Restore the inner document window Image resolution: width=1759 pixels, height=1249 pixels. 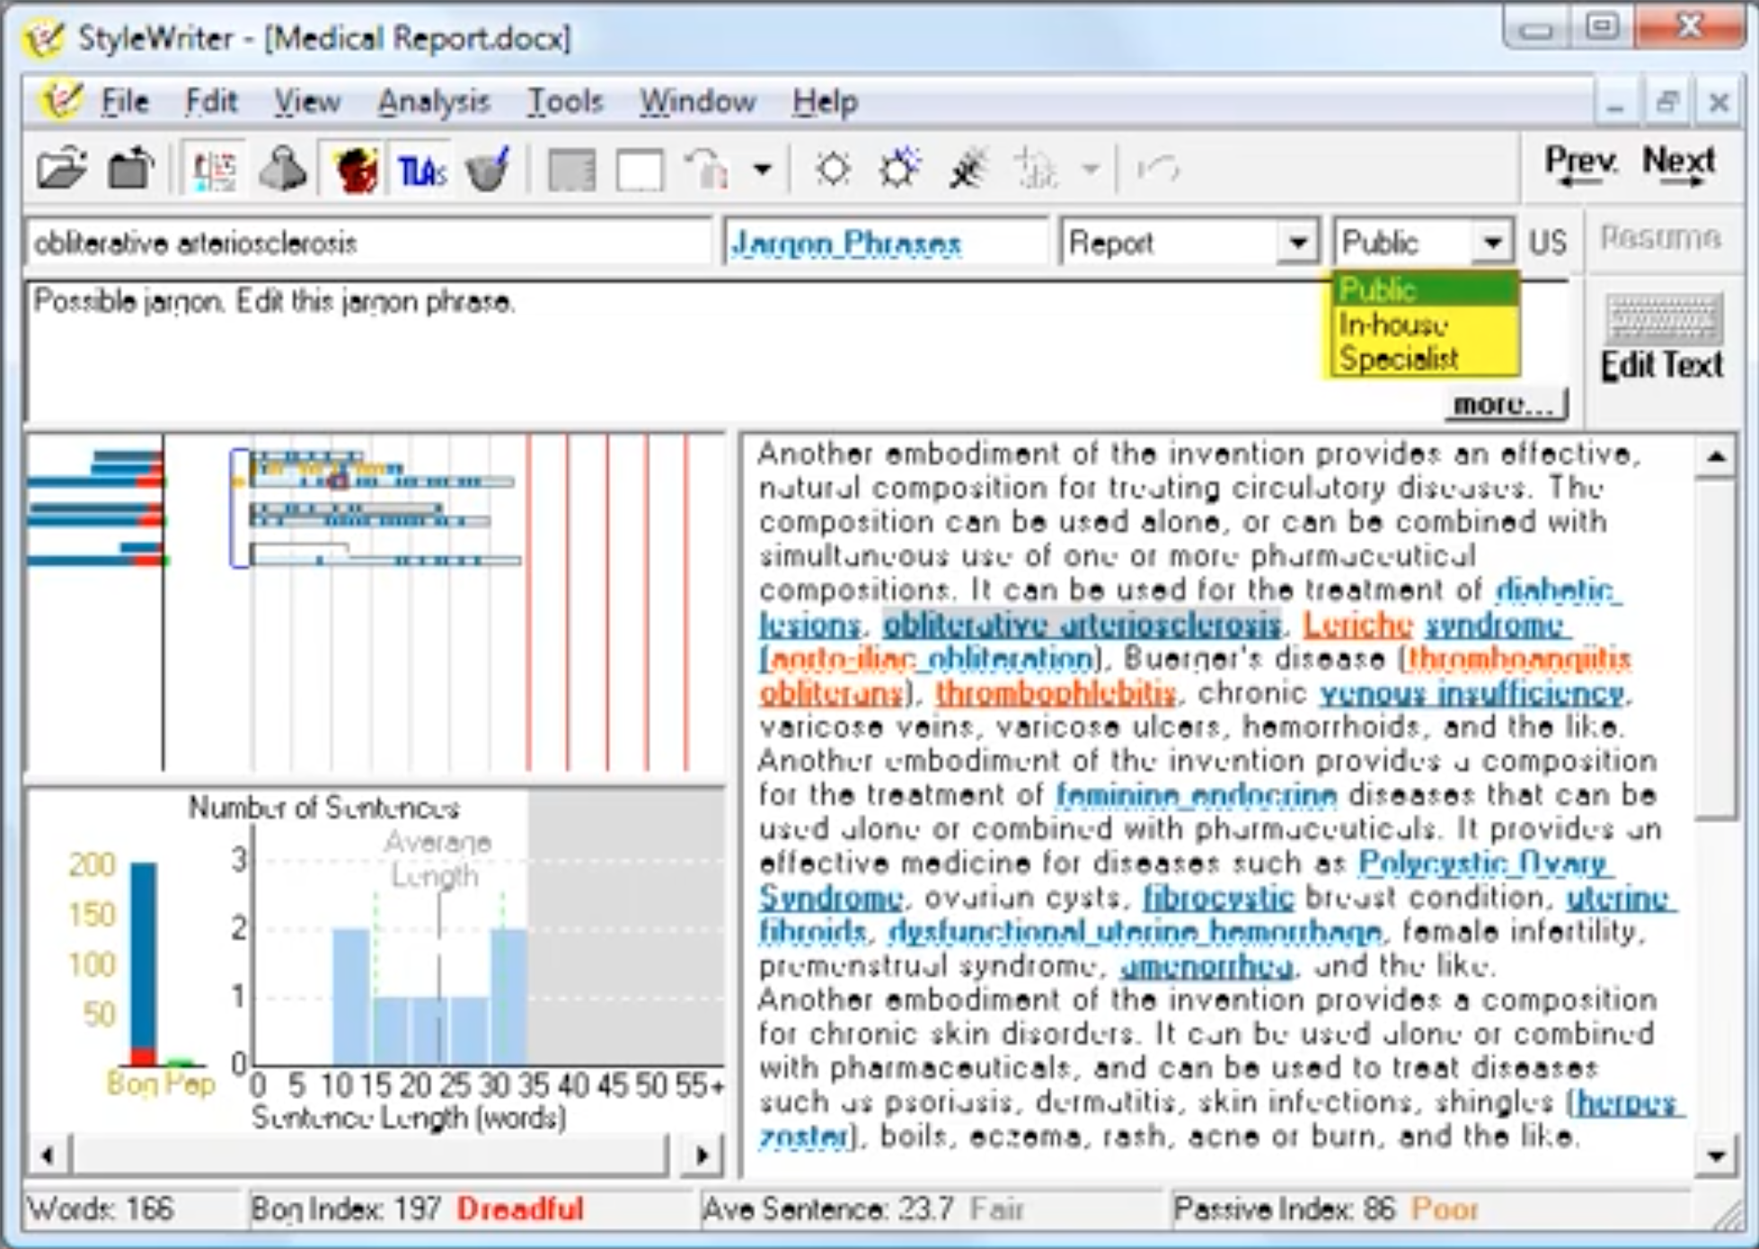pos(1667,102)
